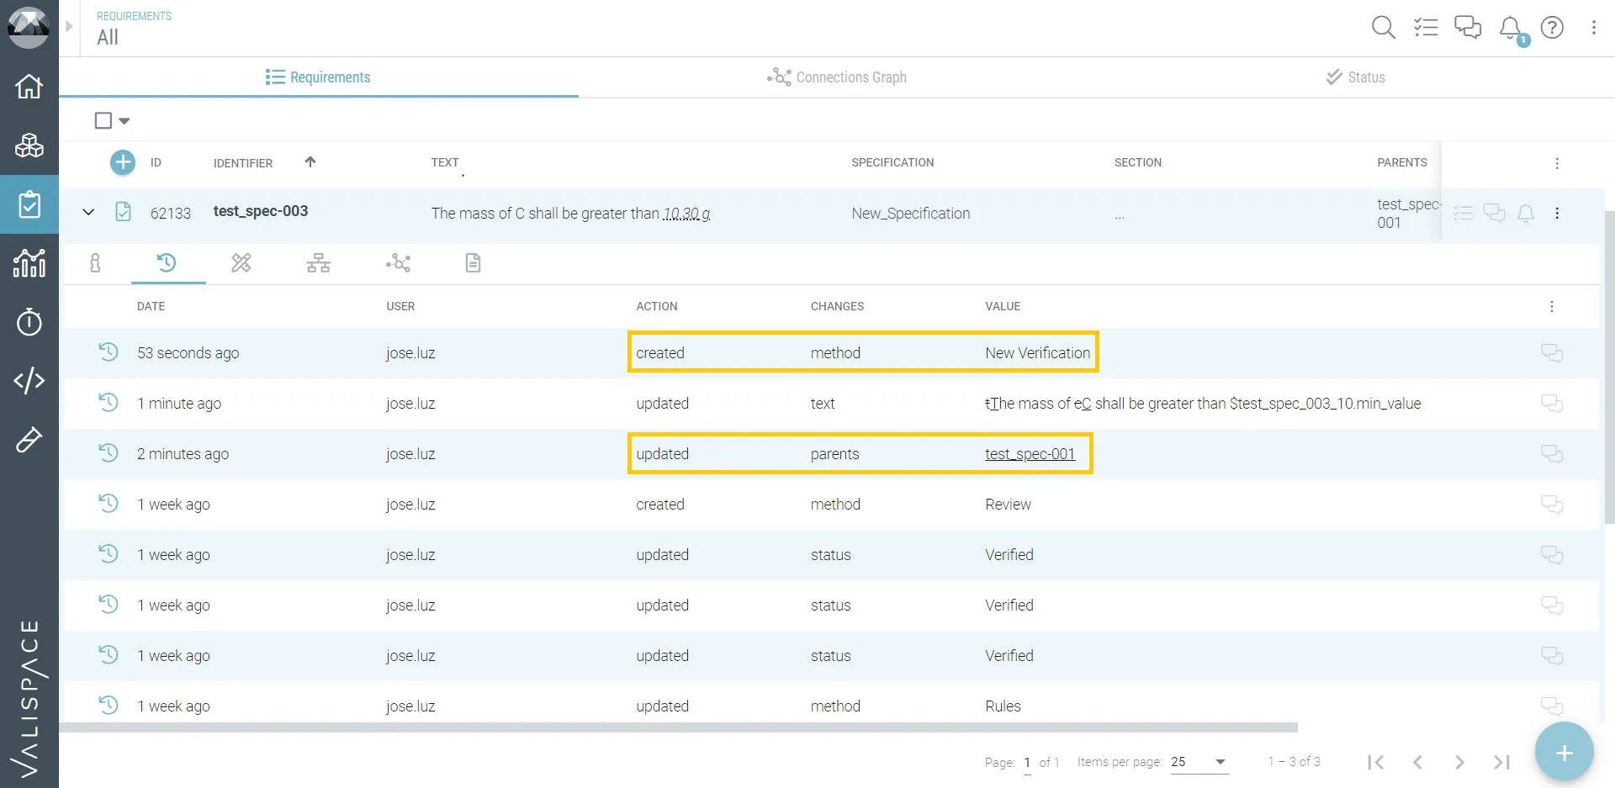Switch to the Connections Graph tab
The height and width of the screenshot is (788, 1615).
pyautogui.click(x=837, y=77)
